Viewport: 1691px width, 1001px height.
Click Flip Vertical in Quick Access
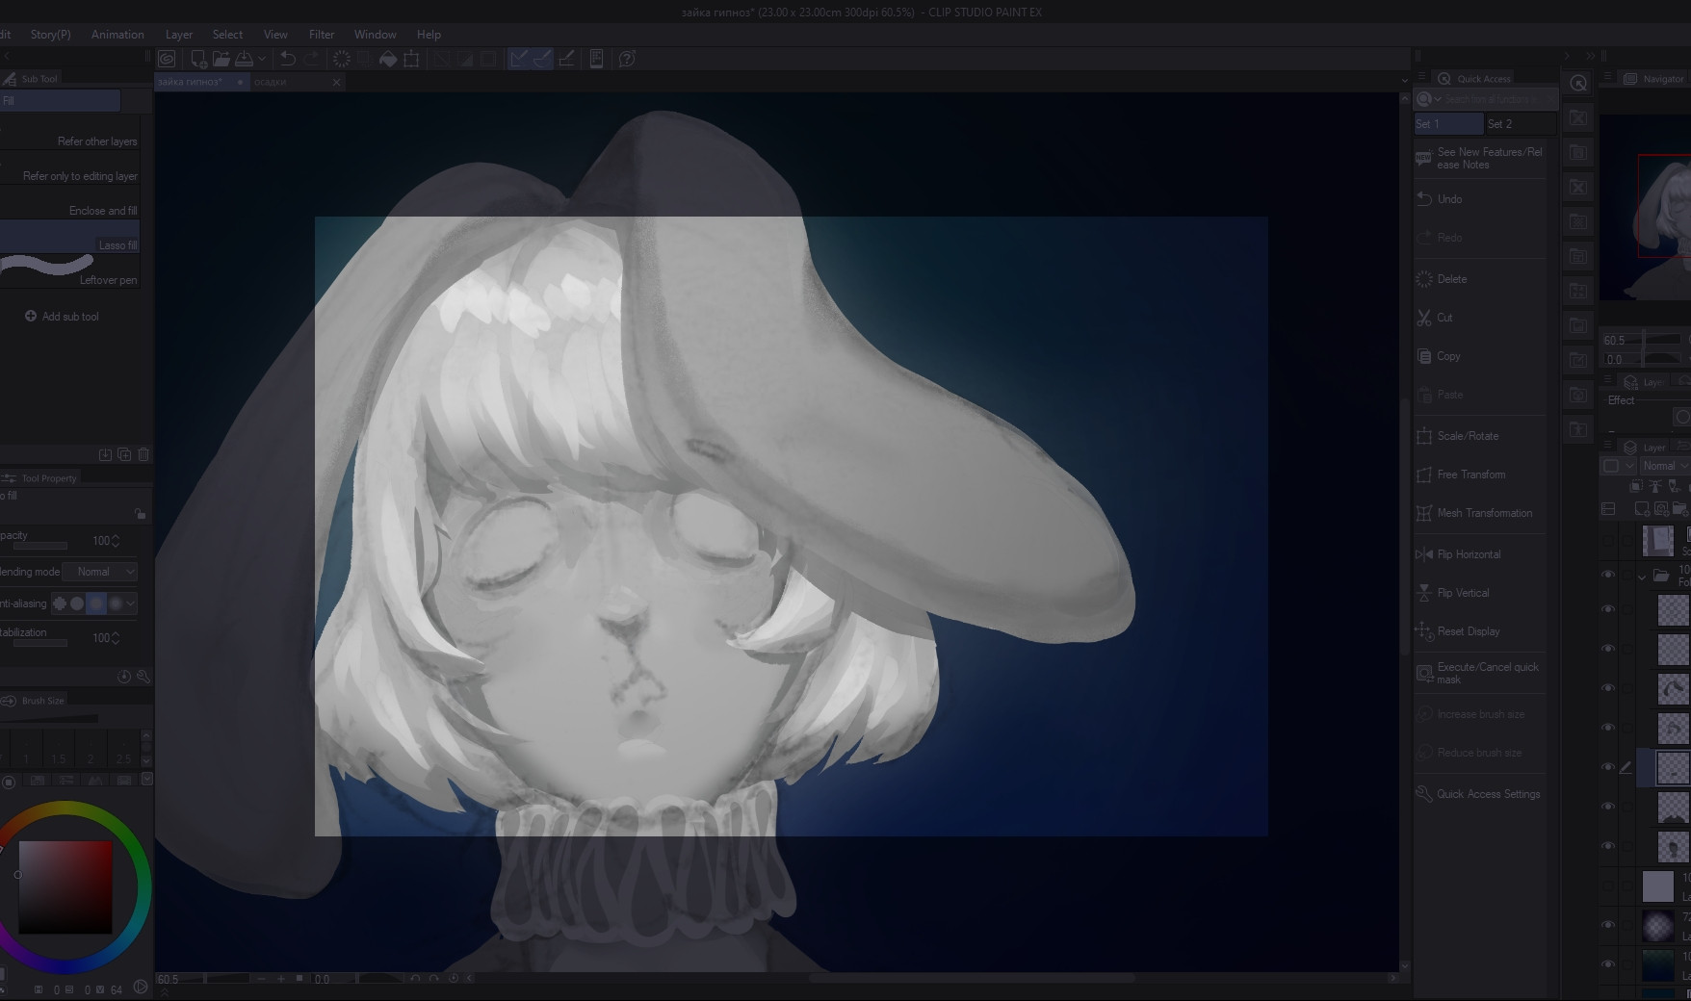pos(1479,593)
